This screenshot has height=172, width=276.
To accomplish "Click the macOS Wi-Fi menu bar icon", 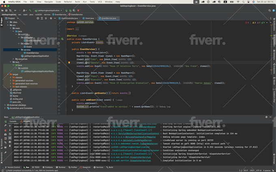I will [x=238, y=2].
